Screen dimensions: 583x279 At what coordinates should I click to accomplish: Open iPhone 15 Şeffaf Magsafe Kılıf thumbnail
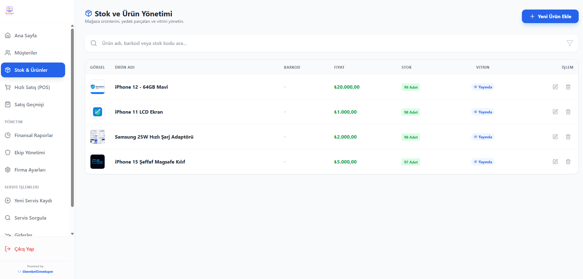(x=98, y=162)
